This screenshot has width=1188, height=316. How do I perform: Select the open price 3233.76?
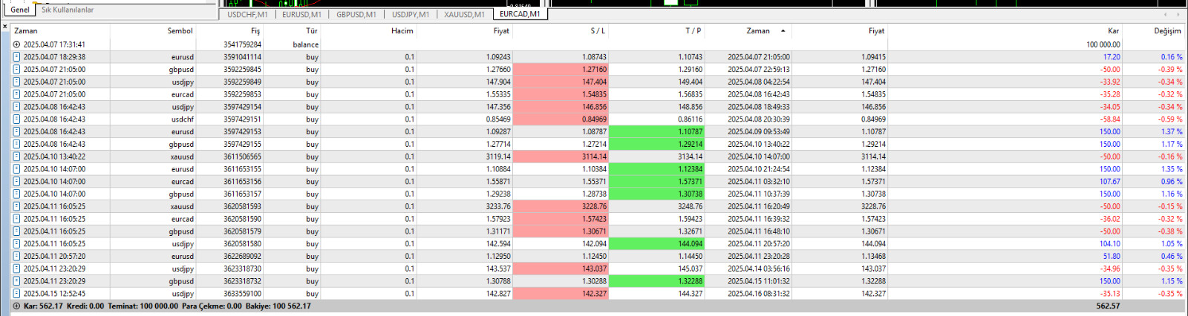(x=498, y=207)
